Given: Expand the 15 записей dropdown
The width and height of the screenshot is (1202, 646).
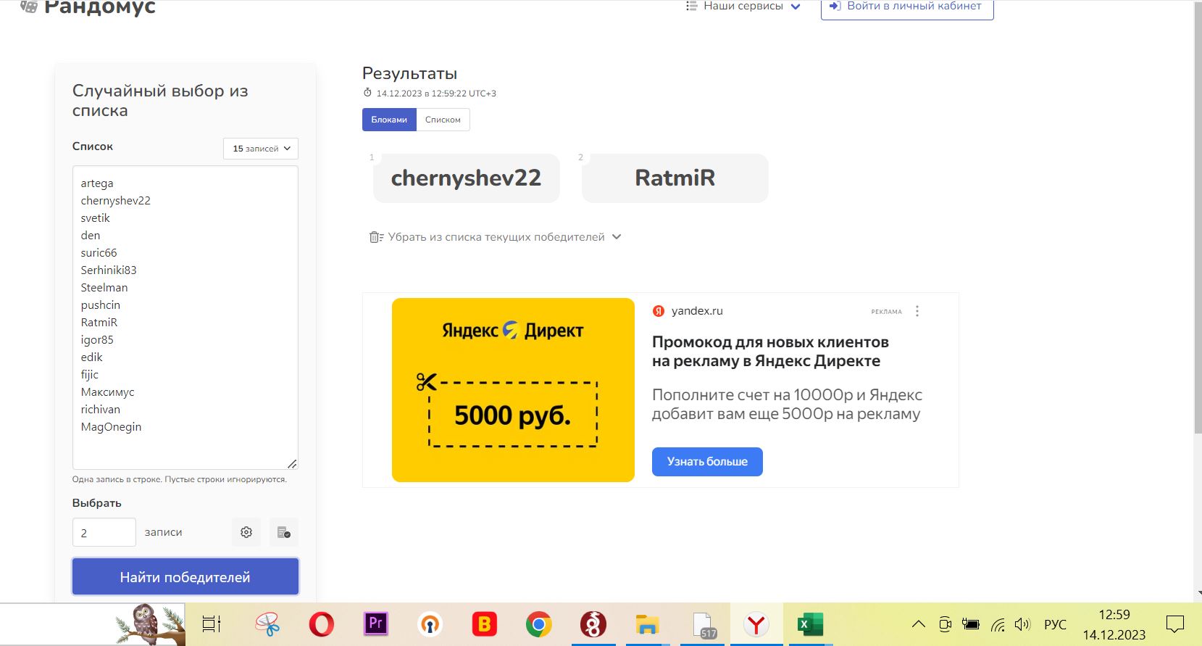Looking at the screenshot, I should coord(261,149).
